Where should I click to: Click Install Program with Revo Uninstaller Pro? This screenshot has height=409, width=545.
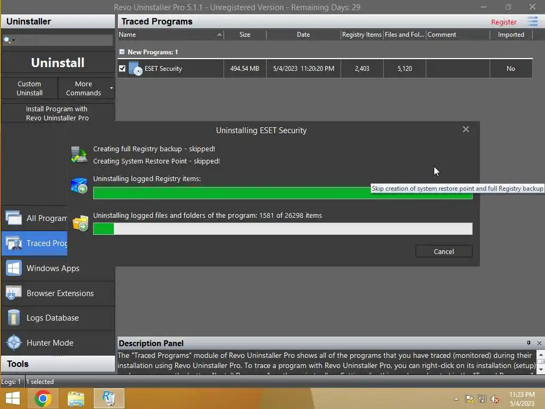click(x=57, y=113)
